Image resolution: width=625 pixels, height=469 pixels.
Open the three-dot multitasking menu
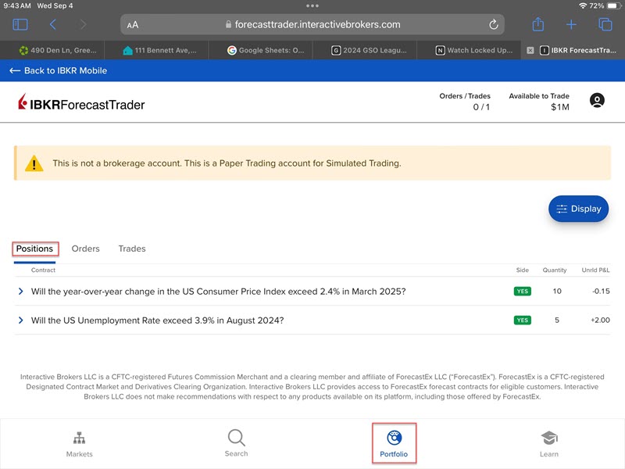tap(312, 6)
